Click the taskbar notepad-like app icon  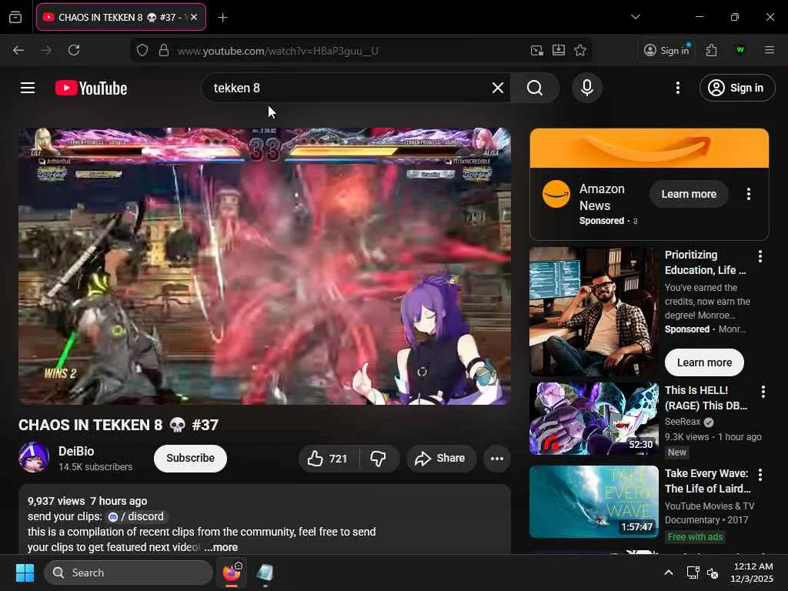pyautogui.click(x=265, y=573)
